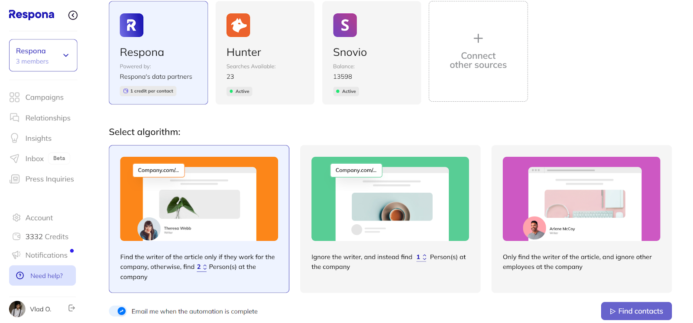
Task: Click the question mark help icon
Action: pyautogui.click(x=20, y=275)
